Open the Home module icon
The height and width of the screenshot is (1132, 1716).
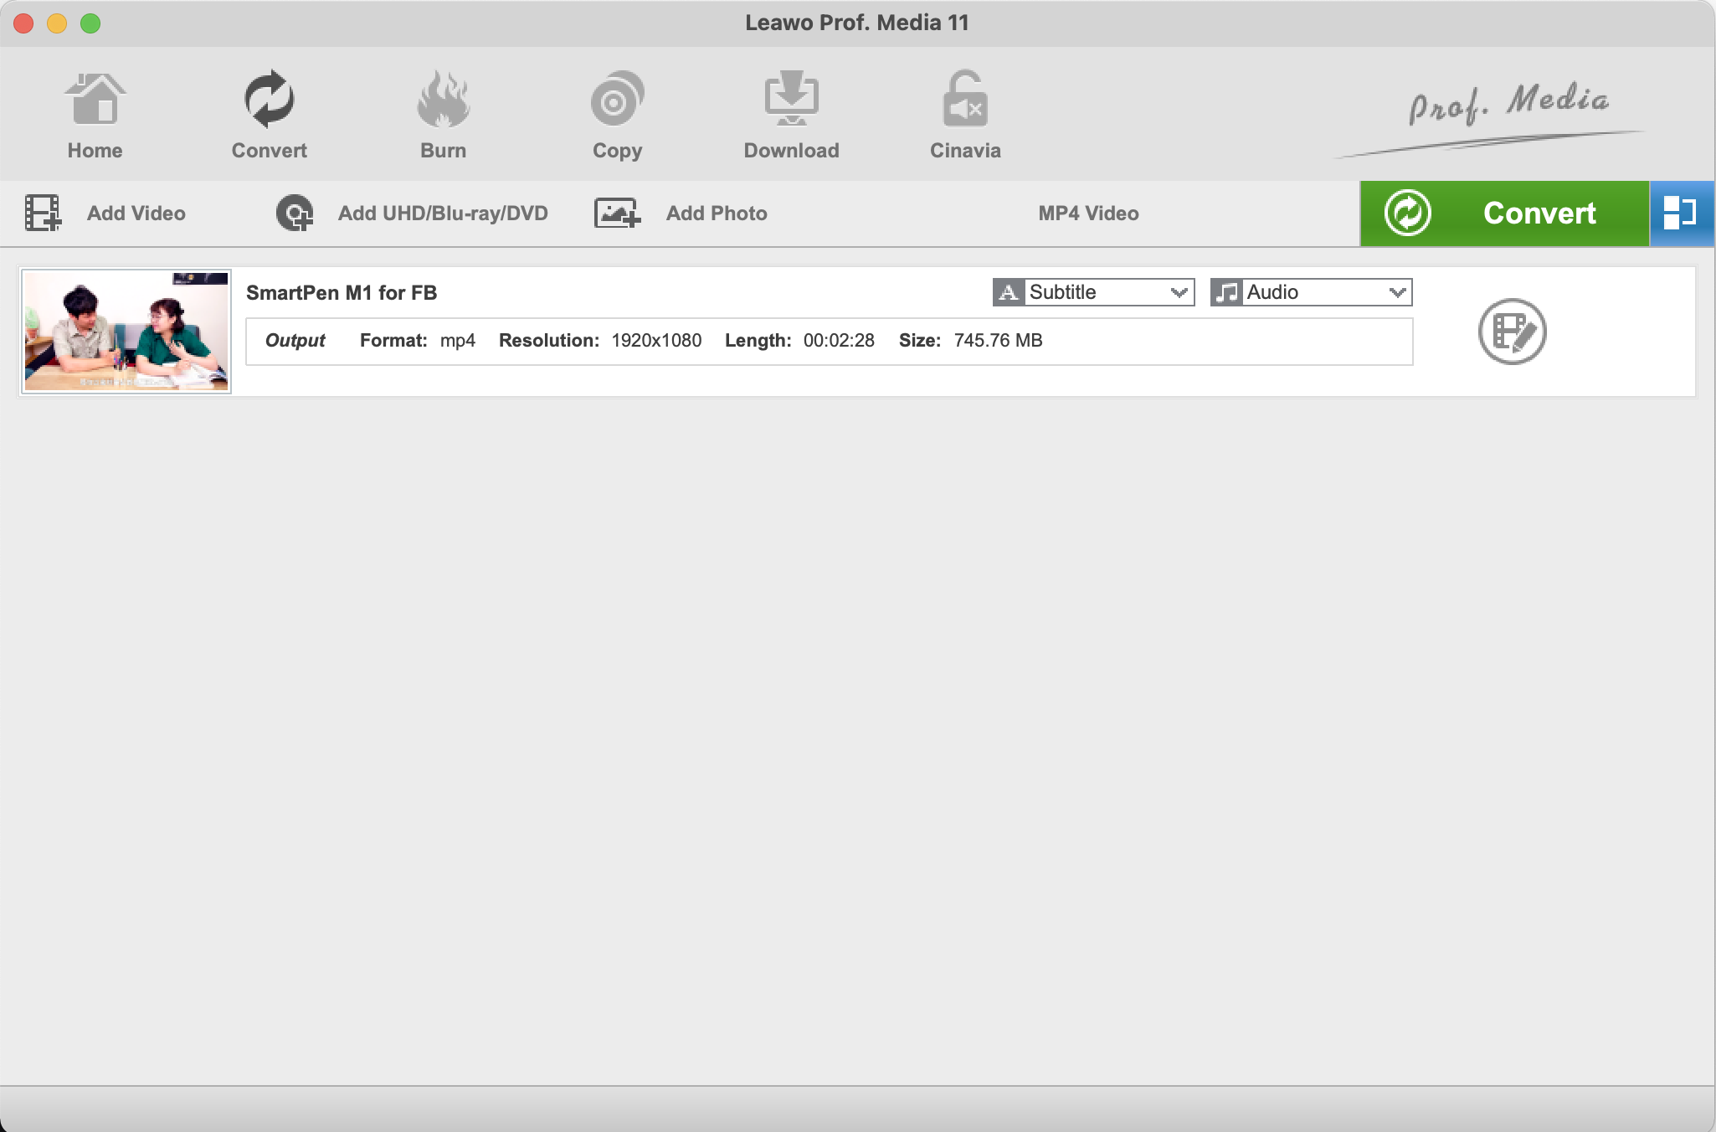tap(95, 100)
